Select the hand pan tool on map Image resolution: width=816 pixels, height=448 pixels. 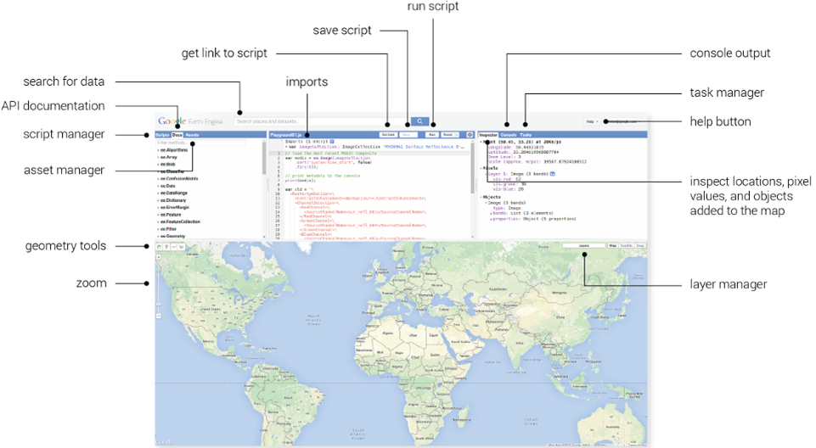coord(159,247)
